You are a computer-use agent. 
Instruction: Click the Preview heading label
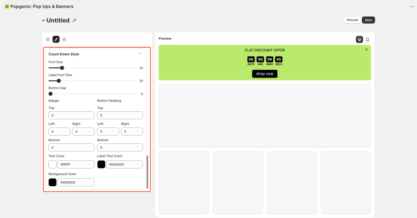pyautogui.click(x=165, y=39)
